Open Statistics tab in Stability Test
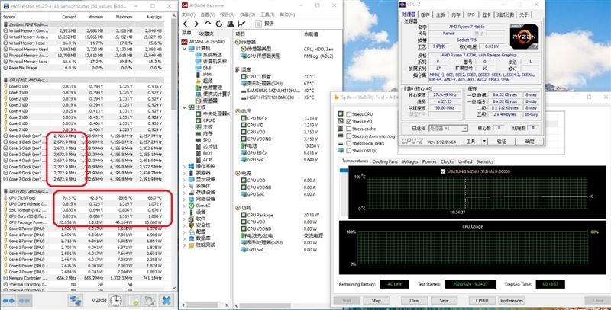 (x=485, y=161)
